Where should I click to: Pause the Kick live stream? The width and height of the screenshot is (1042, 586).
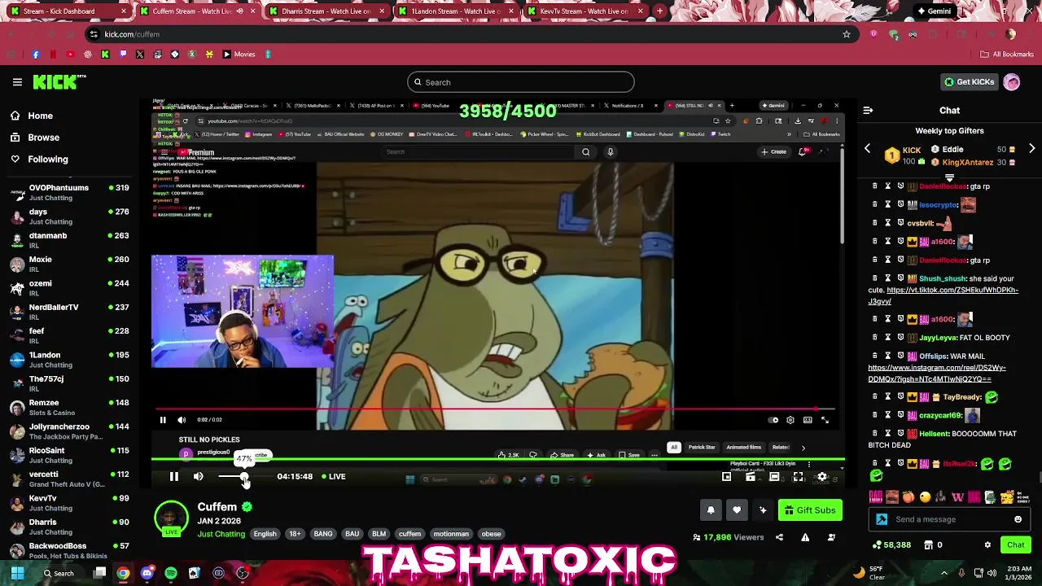(173, 477)
